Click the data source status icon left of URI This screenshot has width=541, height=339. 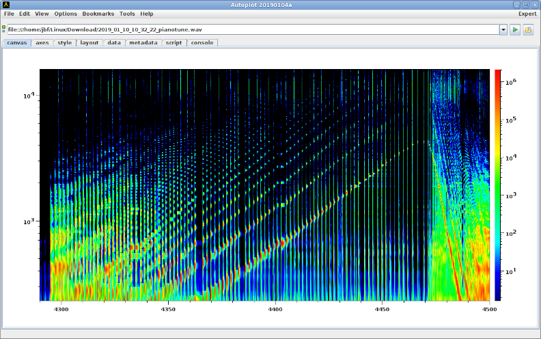[x=4, y=29]
